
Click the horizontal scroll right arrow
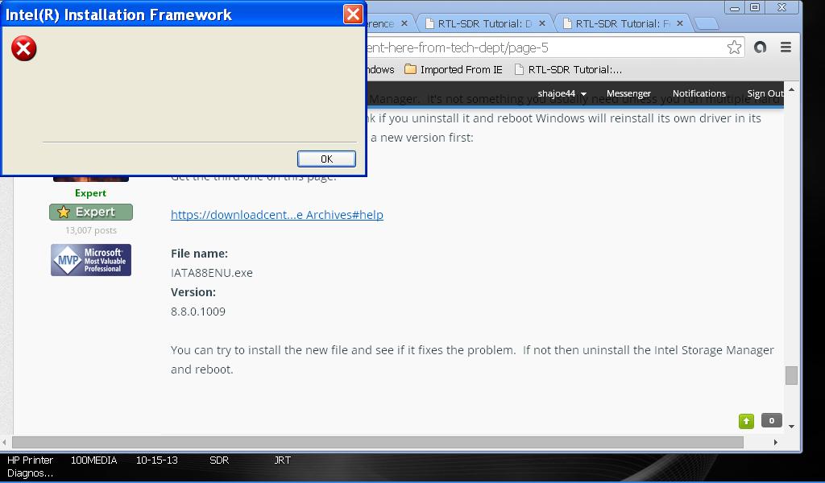[x=775, y=443]
